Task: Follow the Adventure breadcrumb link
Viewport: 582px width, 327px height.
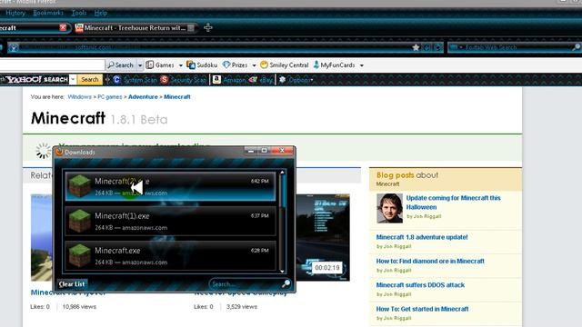Action: point(143,97)
